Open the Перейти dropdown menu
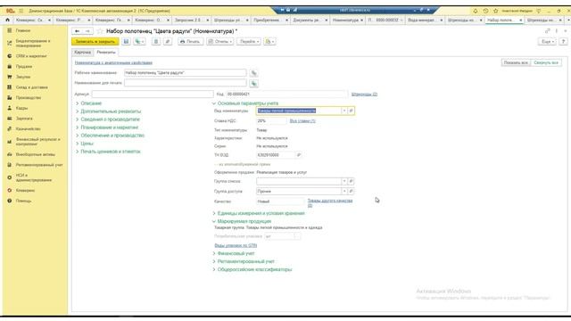Screen dimensions: 571x321 [249, 42]
